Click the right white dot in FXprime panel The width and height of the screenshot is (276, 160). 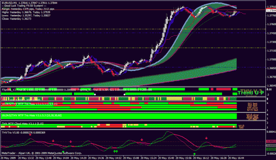tap(125, 94)
